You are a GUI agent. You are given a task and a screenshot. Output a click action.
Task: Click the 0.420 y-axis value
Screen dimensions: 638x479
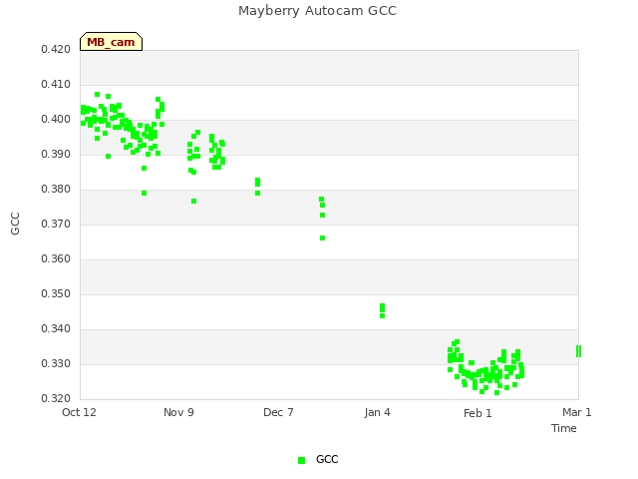(56, 49)
